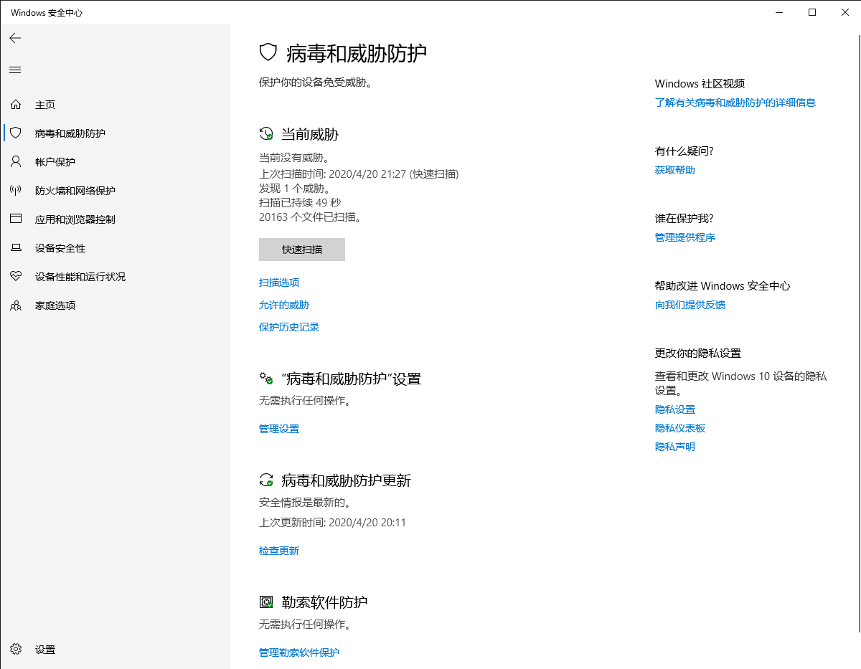Viewport: 861px width, 669px height.
Task: Click the gears icon beside protection settings heading
Action: tap(266, 379)
